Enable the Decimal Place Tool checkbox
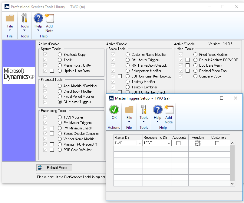 click(x=188, y=71)
